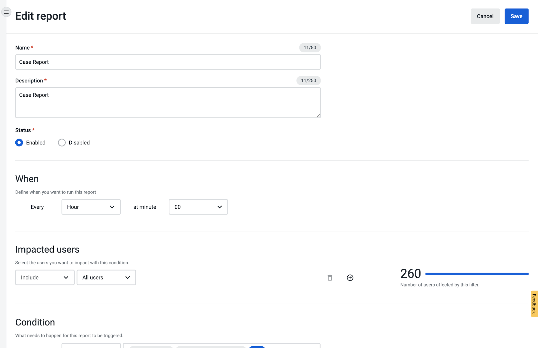538x348 pixels.
Task: Expand the All users selector
Action: click(x=106, y=277)
